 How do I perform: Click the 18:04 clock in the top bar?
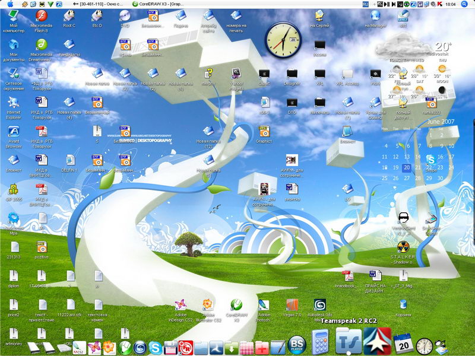pos(451,4)
